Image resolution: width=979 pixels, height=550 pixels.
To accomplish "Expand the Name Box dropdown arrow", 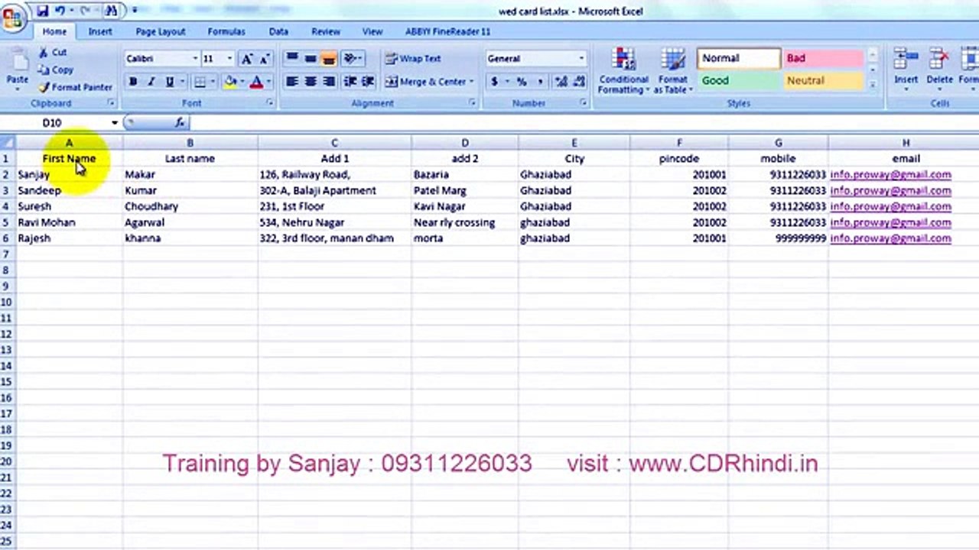I will coord(115,122).
